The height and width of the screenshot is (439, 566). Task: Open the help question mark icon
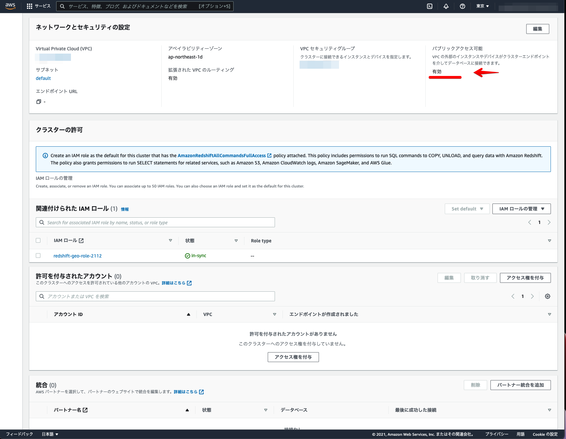pos(462,6)
